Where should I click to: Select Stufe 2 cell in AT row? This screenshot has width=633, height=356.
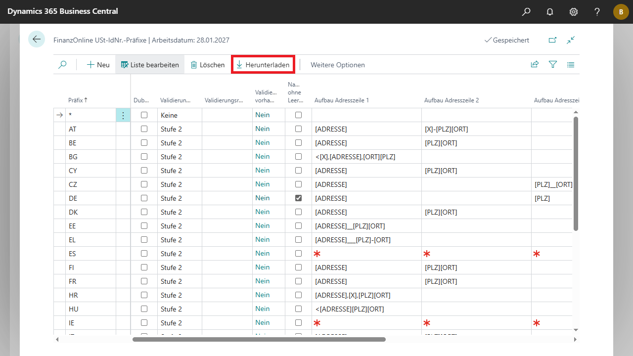[180, 129]
